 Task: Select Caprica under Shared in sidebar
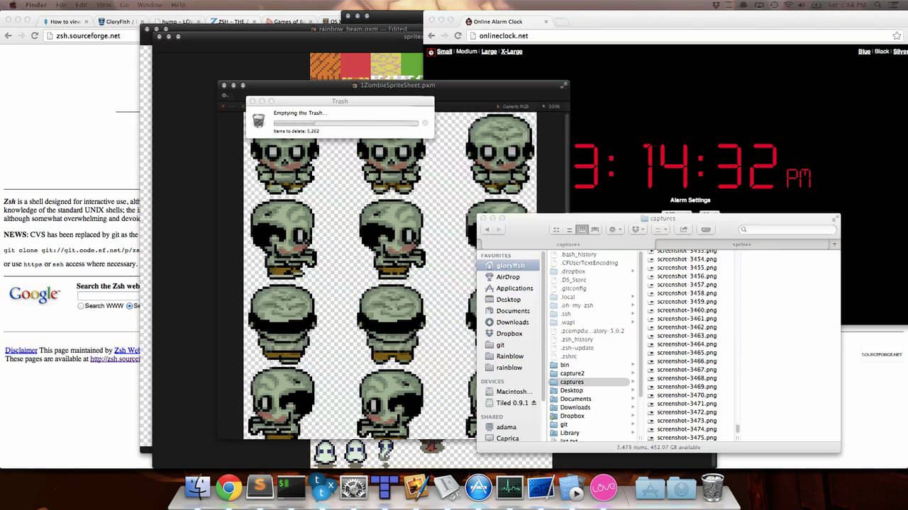507,438
